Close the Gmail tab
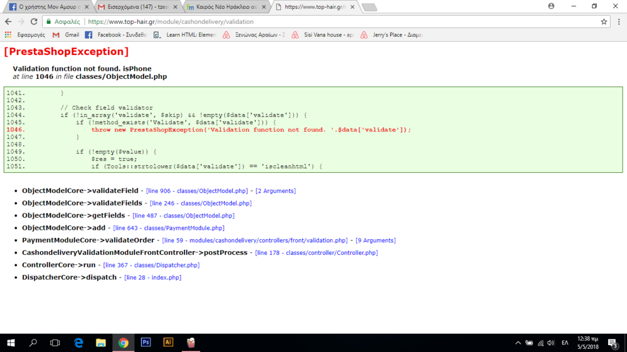This screenshot has height=352, width=627. [x=175, y=7]
